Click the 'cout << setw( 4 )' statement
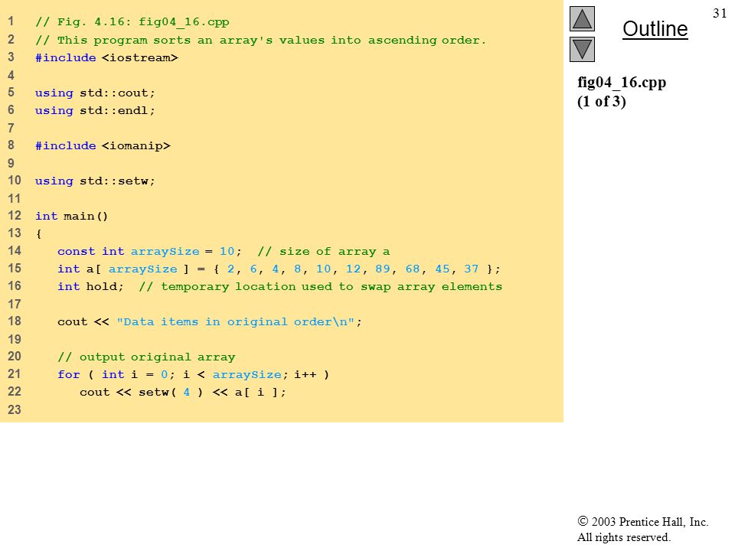This screenshot has height=551, width=735. pos(183,392)
